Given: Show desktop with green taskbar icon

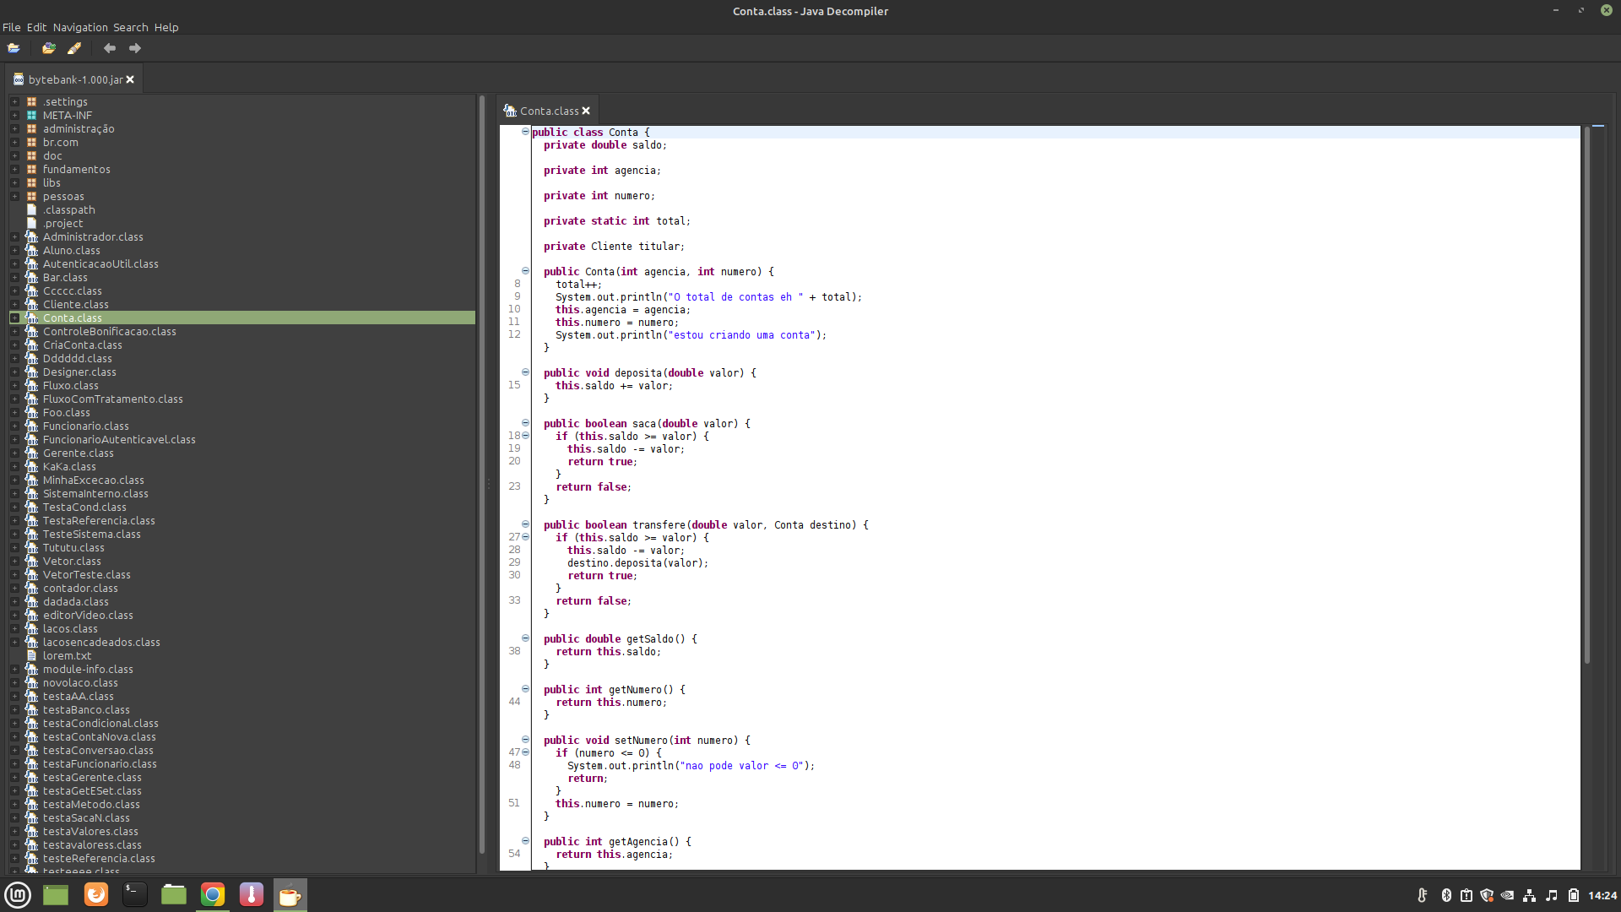Looking at the screenshot, I should 56,894.
